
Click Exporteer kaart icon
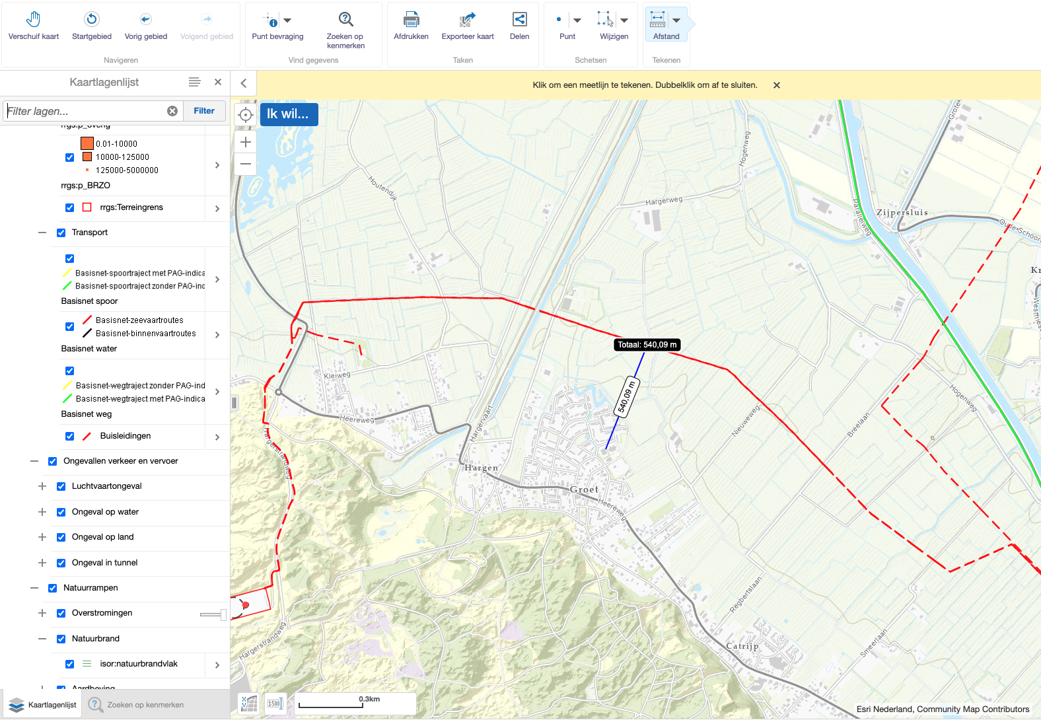[x=468, y=19]
